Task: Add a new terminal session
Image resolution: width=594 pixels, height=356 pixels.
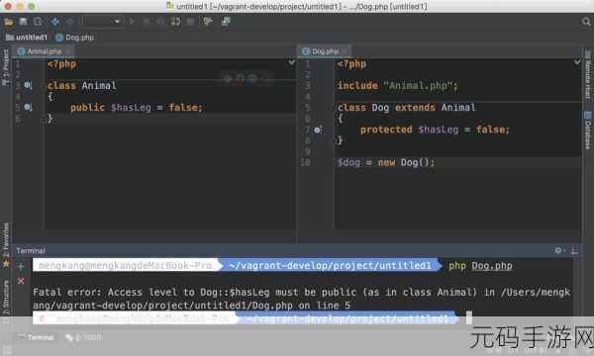Action: tap(21, 267)
